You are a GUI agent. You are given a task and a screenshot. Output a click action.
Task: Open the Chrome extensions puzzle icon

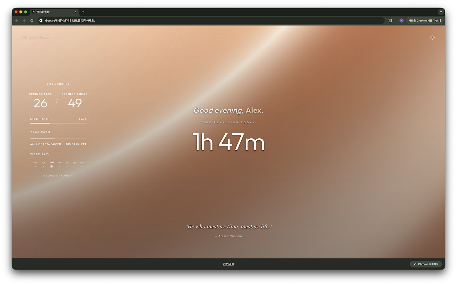[390, 21]
